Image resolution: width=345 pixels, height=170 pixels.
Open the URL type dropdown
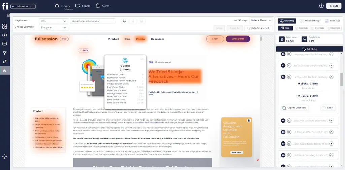[x=54, y=21]
